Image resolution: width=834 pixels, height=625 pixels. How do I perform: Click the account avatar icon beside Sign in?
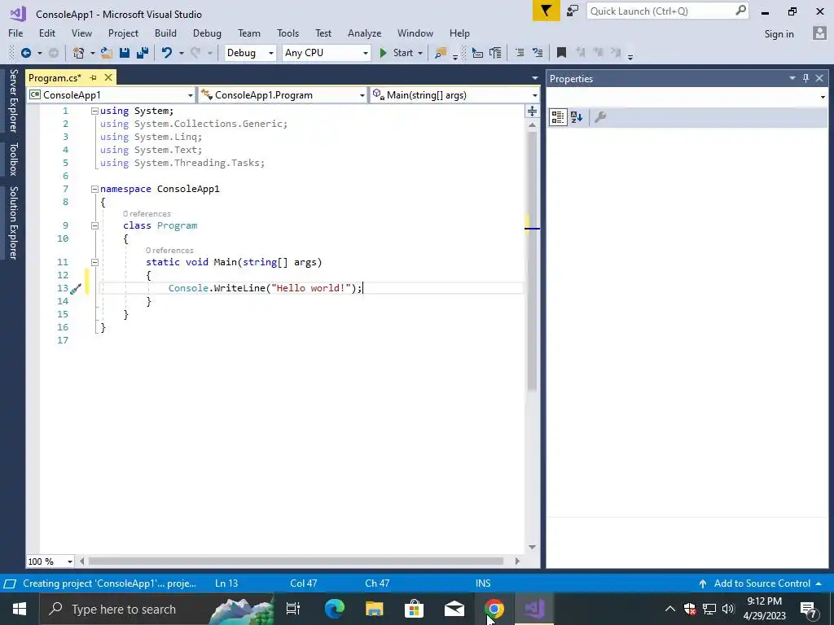pos(819,33)
